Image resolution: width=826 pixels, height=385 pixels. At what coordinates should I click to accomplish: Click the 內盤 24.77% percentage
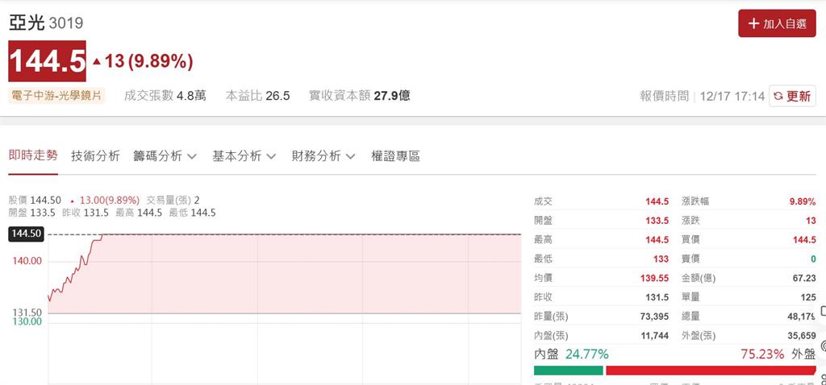coord(572,354)
